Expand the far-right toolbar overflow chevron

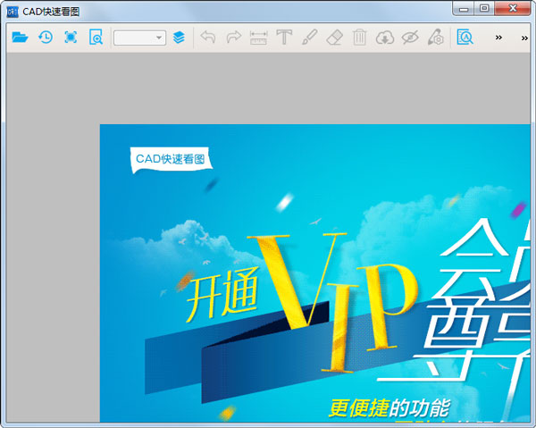coord(524,38)
